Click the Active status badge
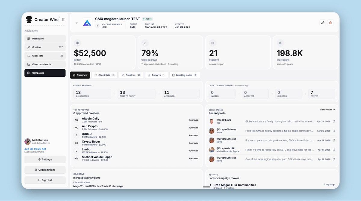The width and height of the screenshot is (361, 201). [147, 19]
